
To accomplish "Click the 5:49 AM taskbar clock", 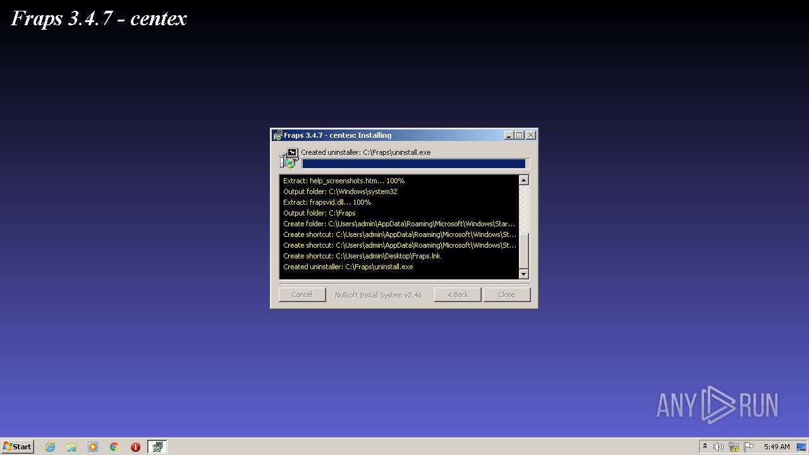I will pyautogui.click(x=777, y=447).
